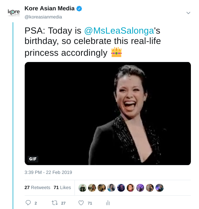Open tweet analytics bar chart icon
The image size is (199, 209).
click(x=108, y=203)
